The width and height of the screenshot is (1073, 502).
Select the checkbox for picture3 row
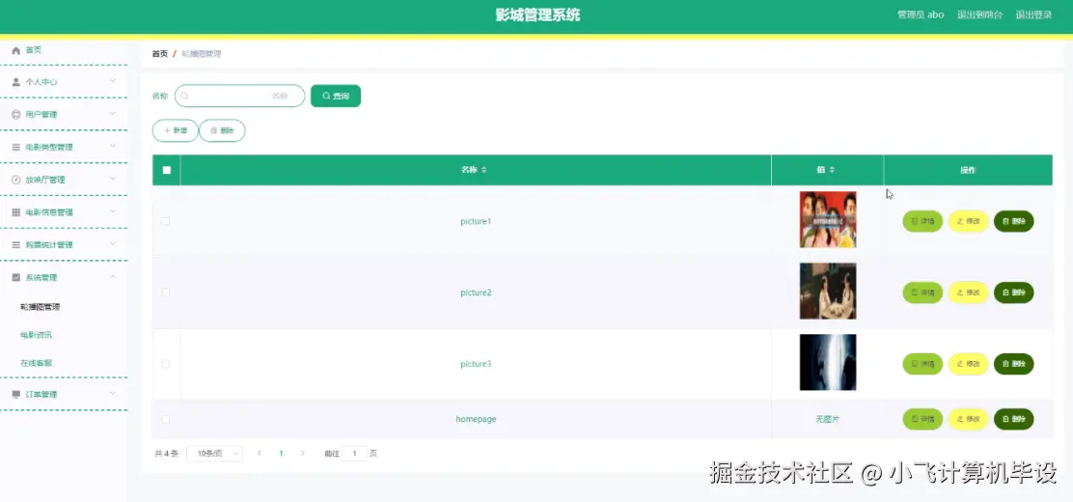tap(166, 364)
